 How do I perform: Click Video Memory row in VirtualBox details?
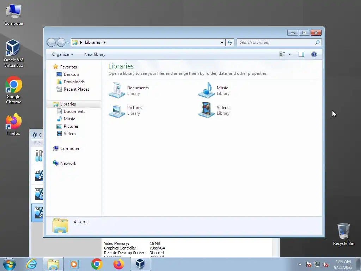pos(132,243)
